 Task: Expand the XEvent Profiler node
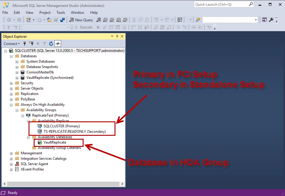[x=11, y=170]
